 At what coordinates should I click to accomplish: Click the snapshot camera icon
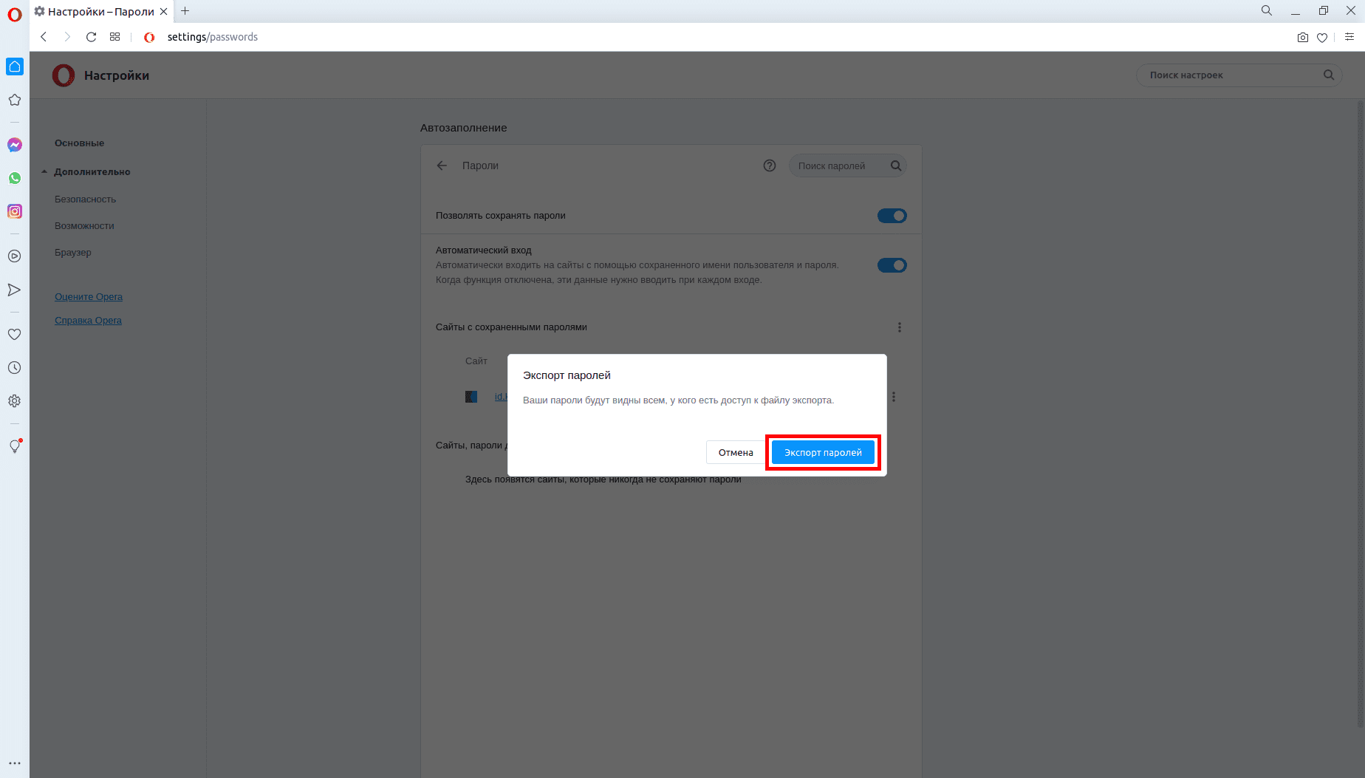tap(1302, 38)
